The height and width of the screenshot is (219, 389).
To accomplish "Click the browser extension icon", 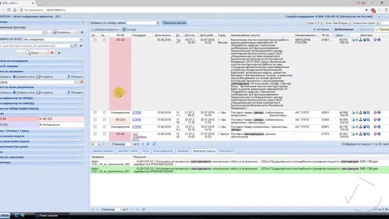I will 373,10.
